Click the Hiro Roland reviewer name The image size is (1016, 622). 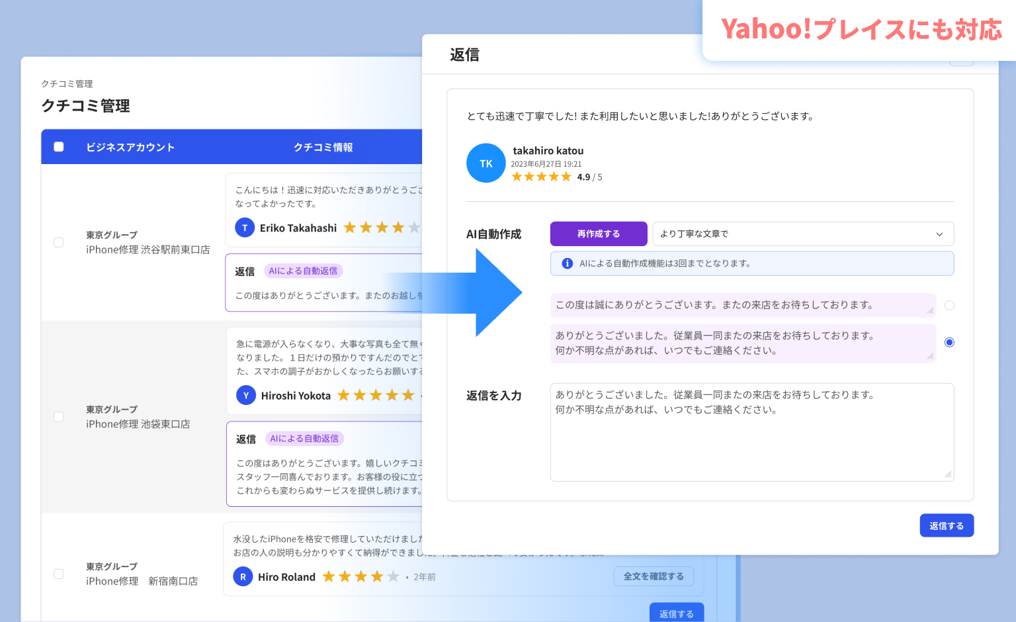click(x=286, y=577)
